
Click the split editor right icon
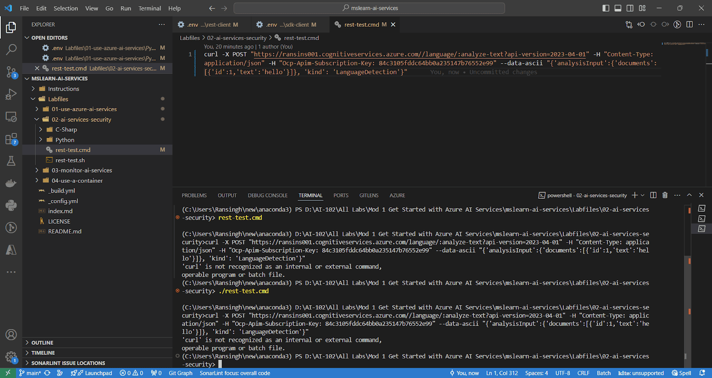pyautogui.click(x=689, y=24)
